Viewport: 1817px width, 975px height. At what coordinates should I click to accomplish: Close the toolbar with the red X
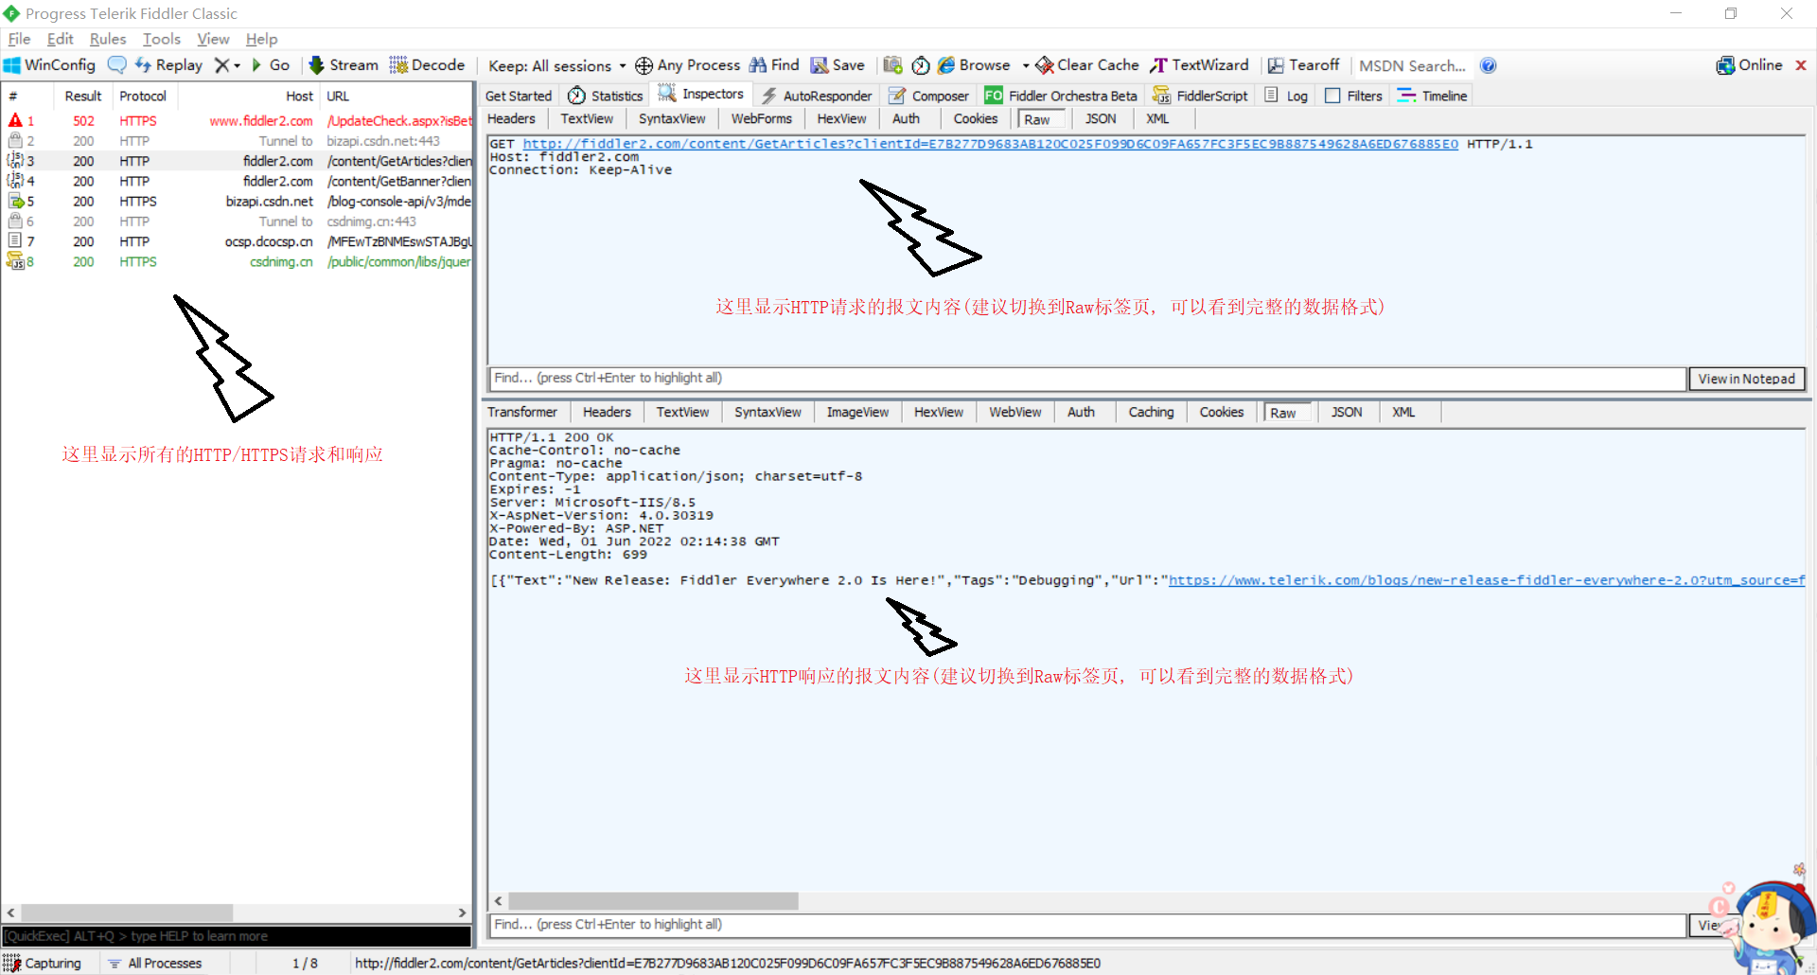click(x=1801, y=65)
